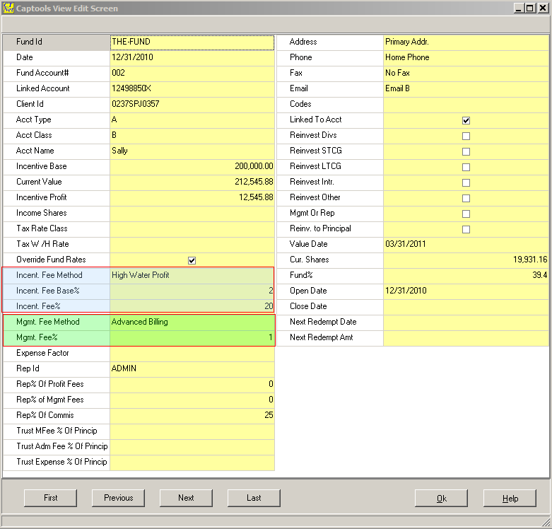The height and width of the screenshot is (529, 552).
Task: Uncheck the Linked To Acct checkbox
Action: [x=466, y=120]
